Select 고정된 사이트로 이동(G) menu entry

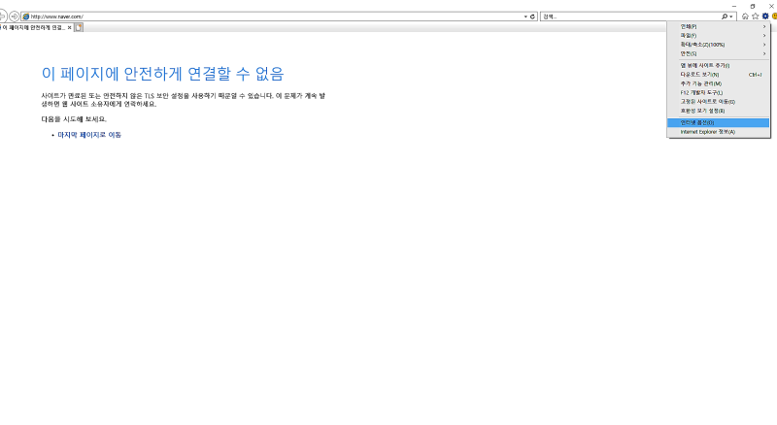[718, 102]
